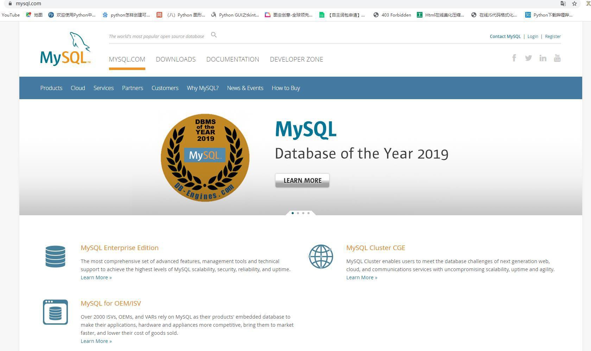Screen dimensions: 591x351
Task: Select second carousel slide dot
Action: point(298,213)
